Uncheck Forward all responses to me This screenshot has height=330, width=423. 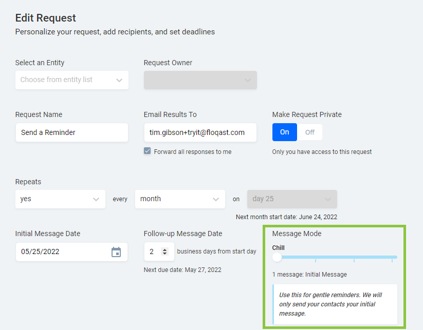pyautogui.click(x=148, y=151)
